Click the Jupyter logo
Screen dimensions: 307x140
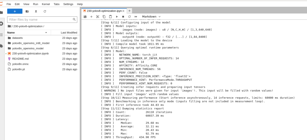click(x=1, y=4)
